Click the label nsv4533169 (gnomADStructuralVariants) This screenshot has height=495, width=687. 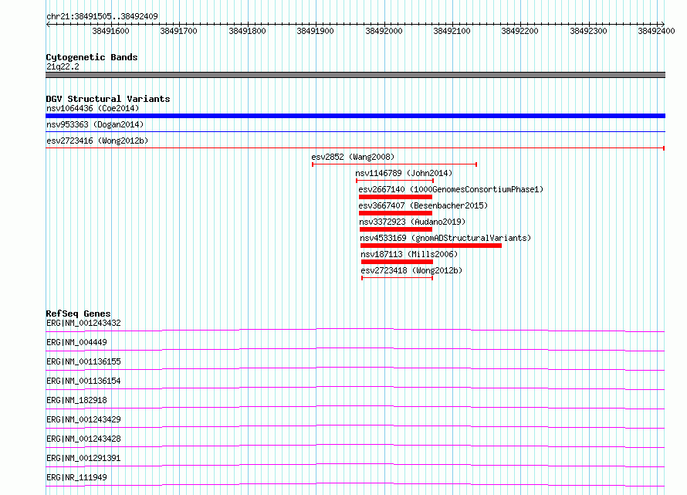[x=445, y=238]
